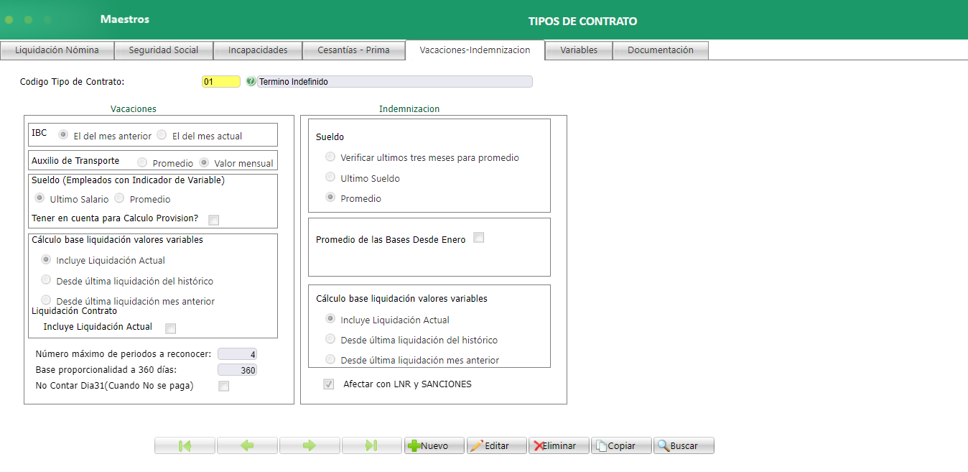
Task: Select Auxilio de Transporte 'Promedio' radio
Action: 143,162
